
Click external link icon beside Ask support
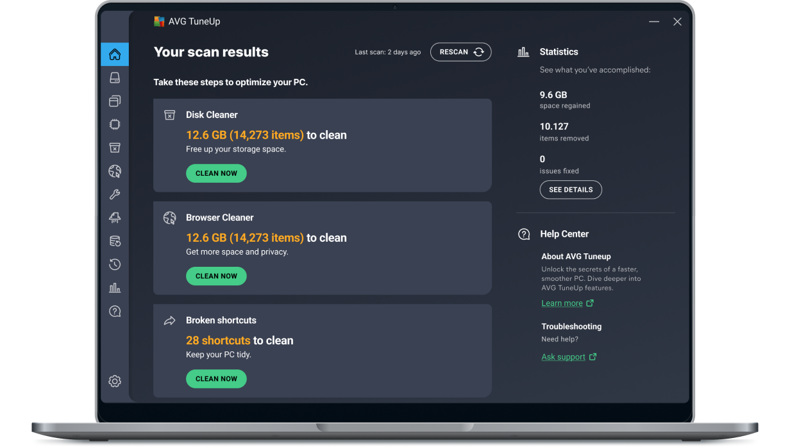592,357
